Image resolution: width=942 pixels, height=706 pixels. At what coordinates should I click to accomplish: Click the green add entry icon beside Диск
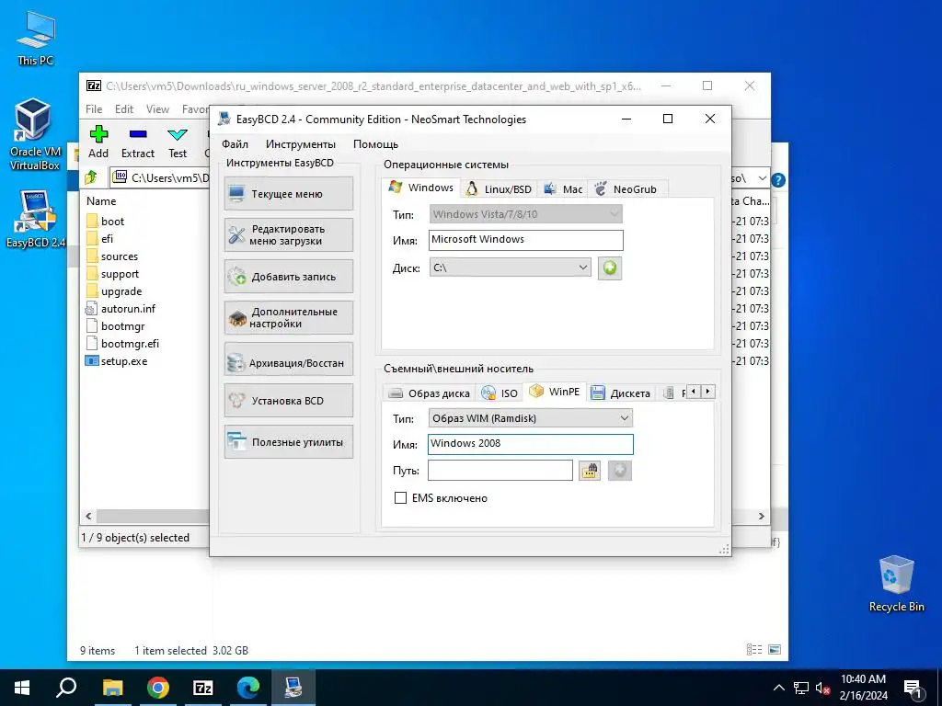click(610, 268)
